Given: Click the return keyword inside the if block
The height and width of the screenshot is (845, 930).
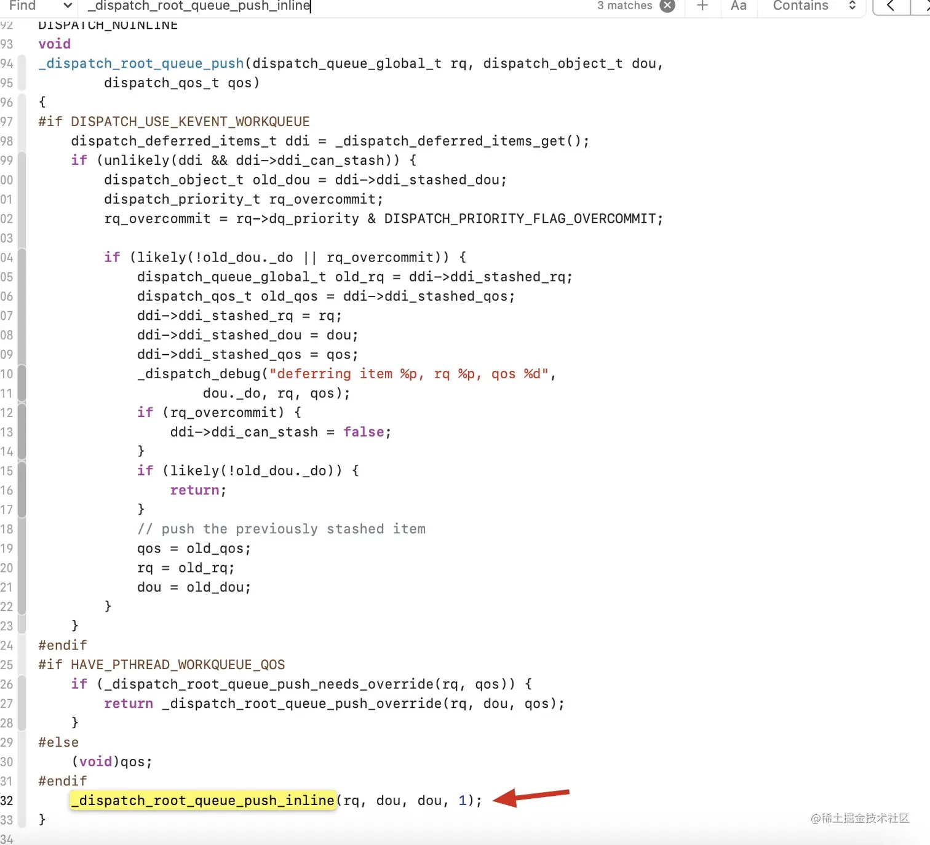Looking at the screenshot, I should (194, 490).
